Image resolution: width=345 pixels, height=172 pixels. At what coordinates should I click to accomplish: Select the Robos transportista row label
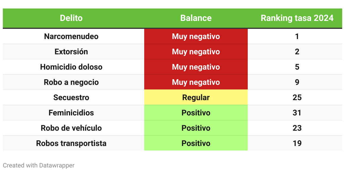click(71, 143)
